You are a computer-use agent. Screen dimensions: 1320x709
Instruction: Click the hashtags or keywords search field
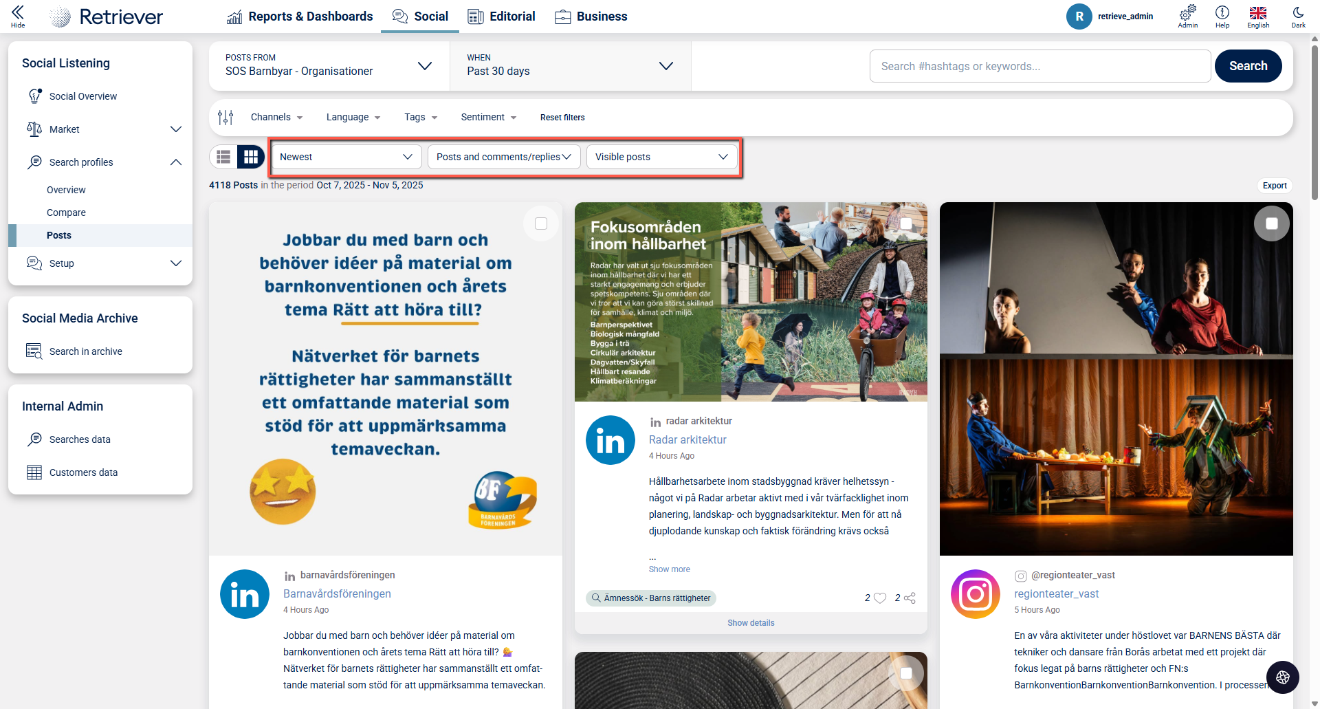click(x=1040, y=66)
